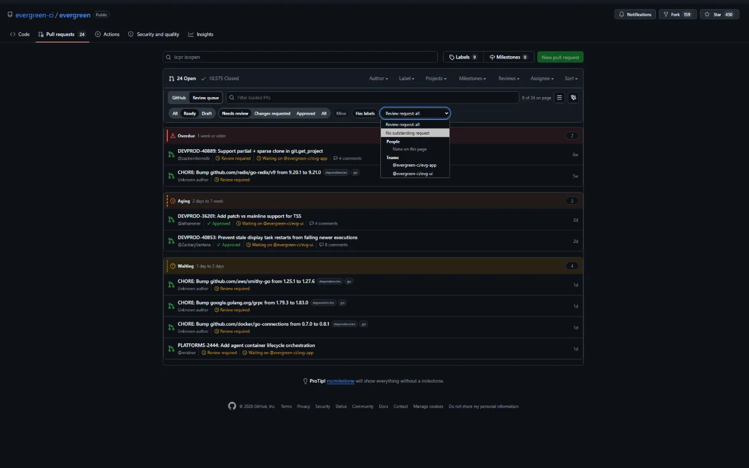The width and height of the screenshot is (749, 468).
Task: Open PLATFORMS-2444 agent container lifecycle PR
Action: (x=246, y=345)
